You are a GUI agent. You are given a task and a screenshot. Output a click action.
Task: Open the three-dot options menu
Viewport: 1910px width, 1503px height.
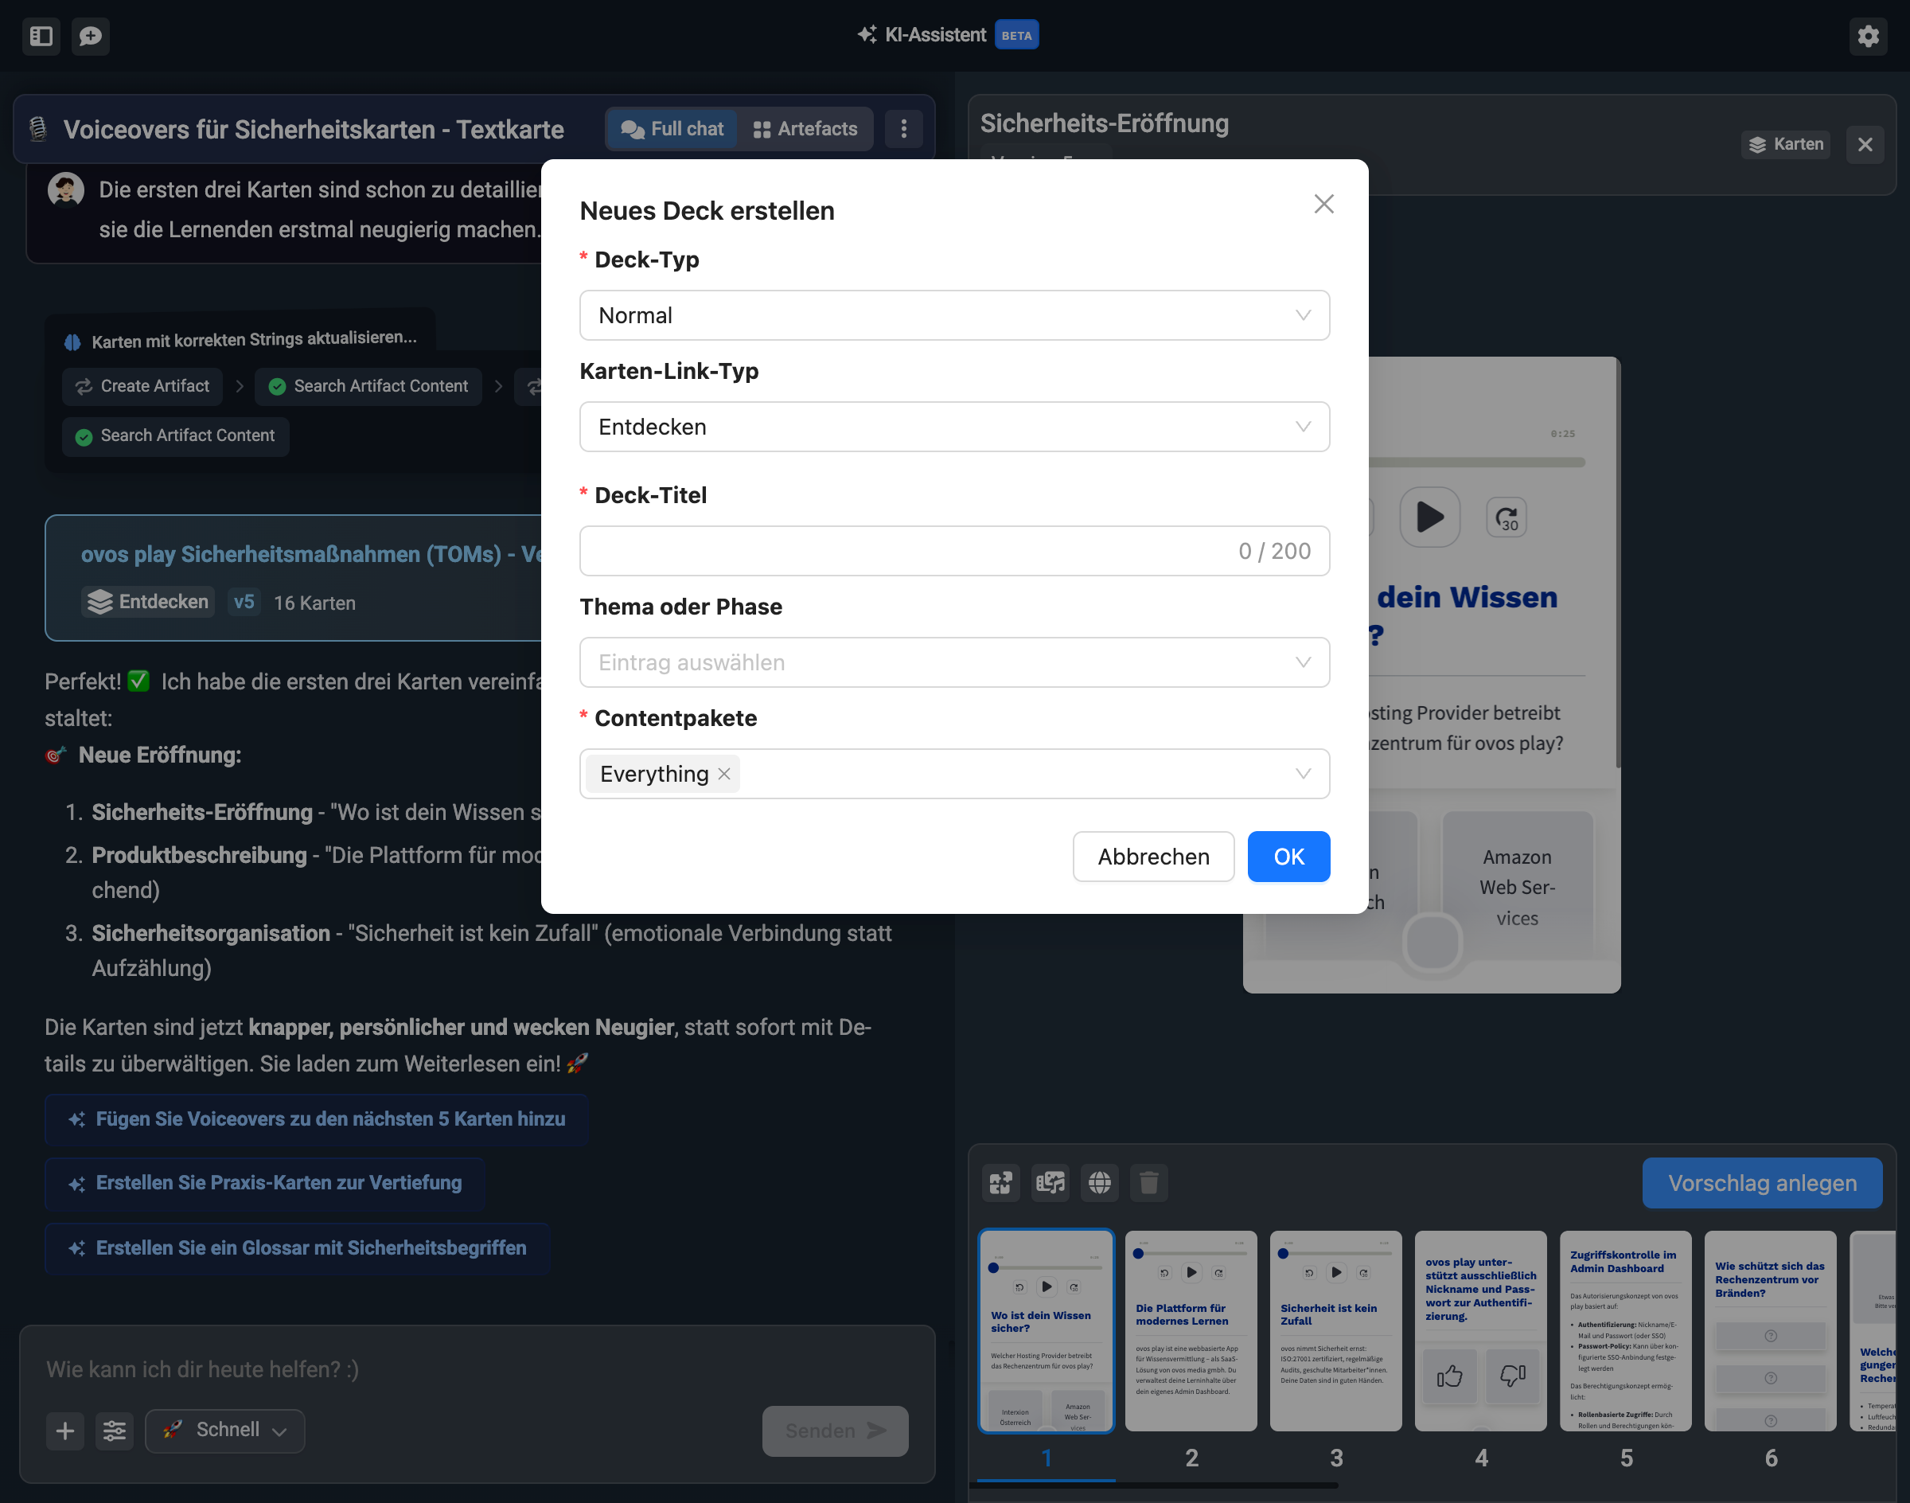click(903, 129)
